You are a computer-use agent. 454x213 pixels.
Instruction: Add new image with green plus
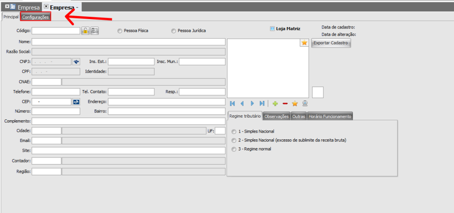[x=275, y=103]
